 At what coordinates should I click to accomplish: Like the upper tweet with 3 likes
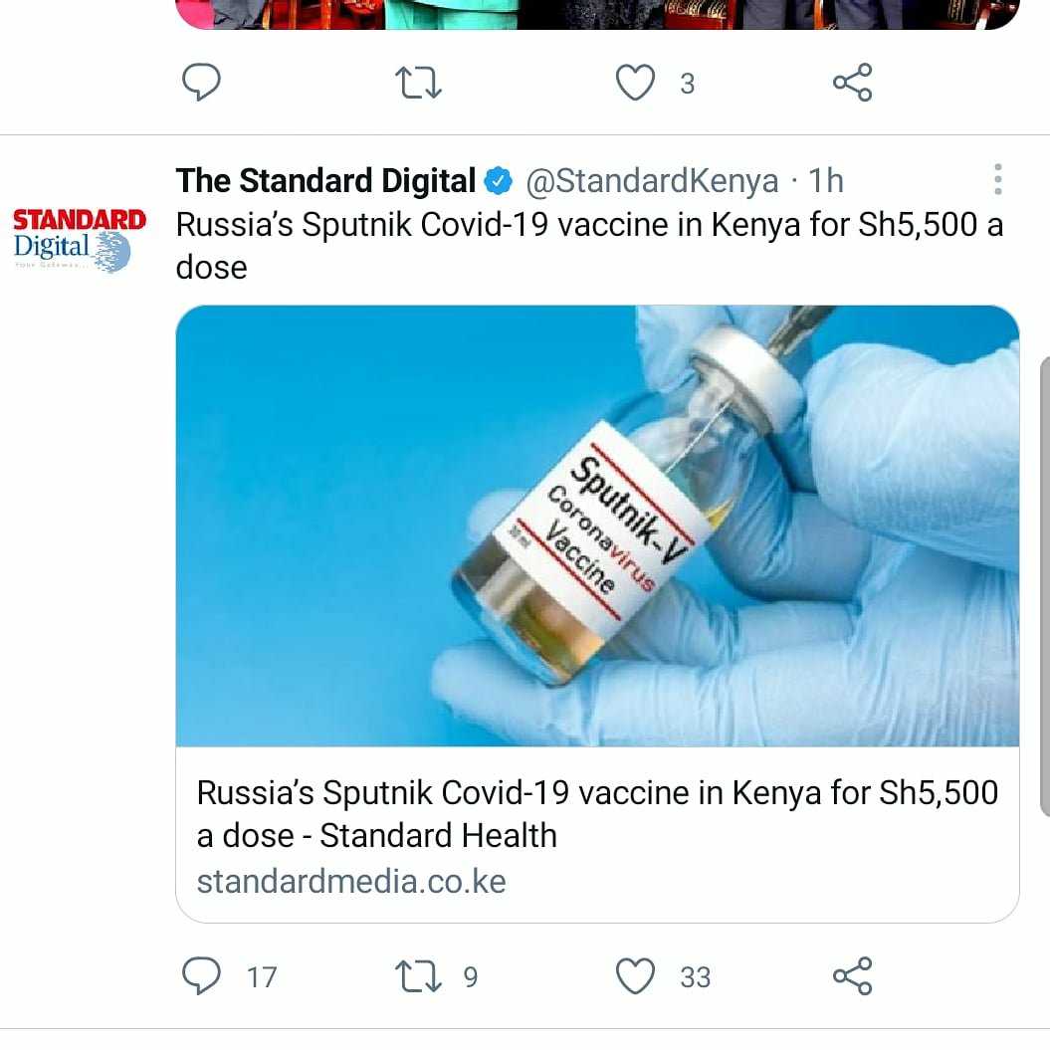(x=635, y=83)
